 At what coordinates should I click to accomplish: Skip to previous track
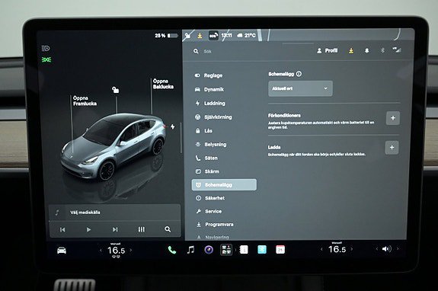pos(62,229)
